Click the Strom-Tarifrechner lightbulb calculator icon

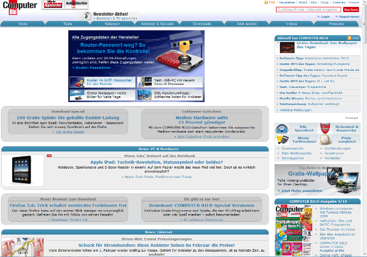pos(282,139)
